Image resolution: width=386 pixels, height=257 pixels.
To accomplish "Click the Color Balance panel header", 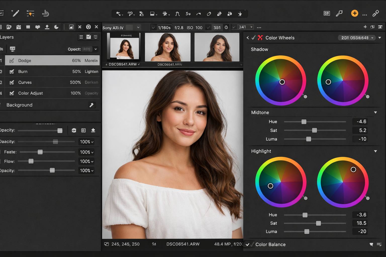I will pyautogui.click(x=270, y=244).
